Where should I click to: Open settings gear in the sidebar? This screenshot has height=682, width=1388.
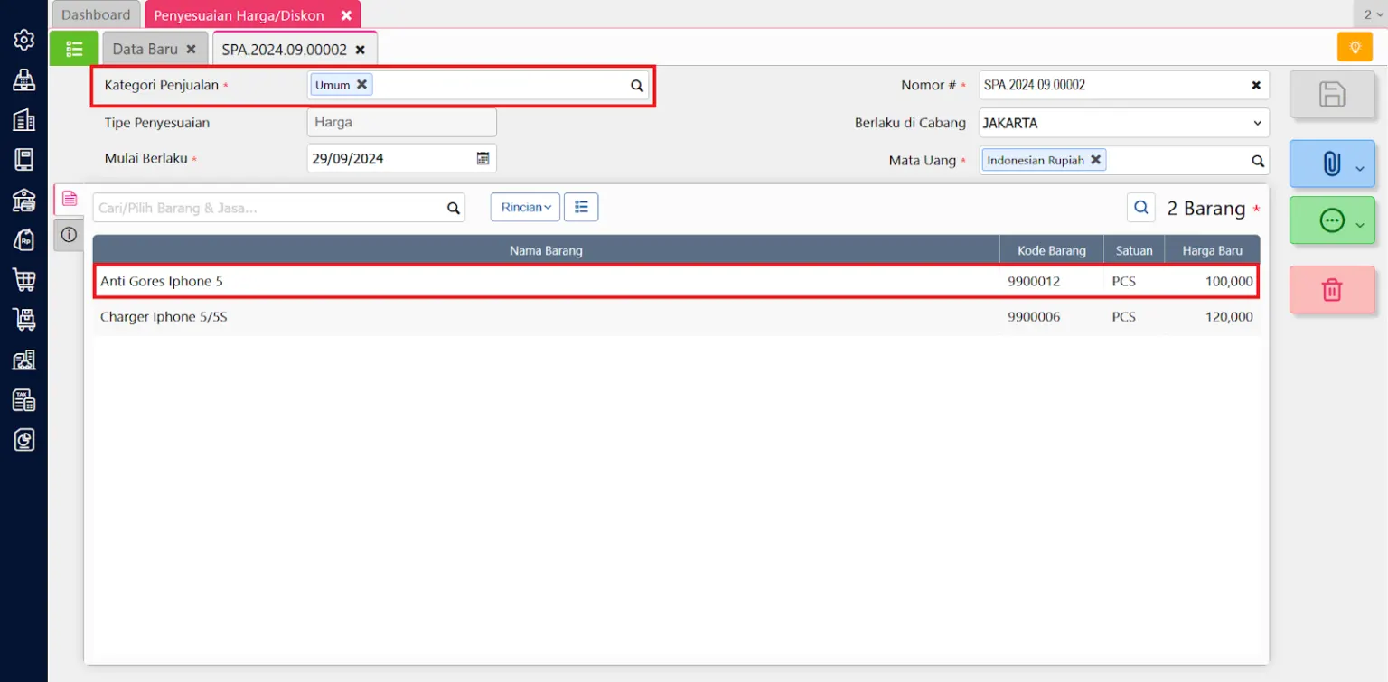pyautogui.click(x=23, y=40)
